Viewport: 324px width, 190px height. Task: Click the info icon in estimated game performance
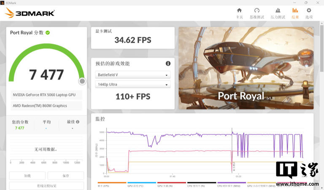[168, 63]
